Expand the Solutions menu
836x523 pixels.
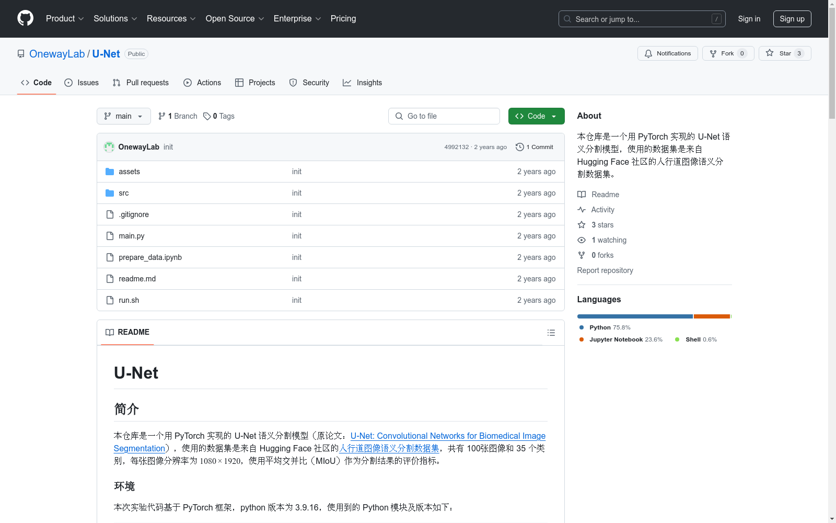point(115,19)
